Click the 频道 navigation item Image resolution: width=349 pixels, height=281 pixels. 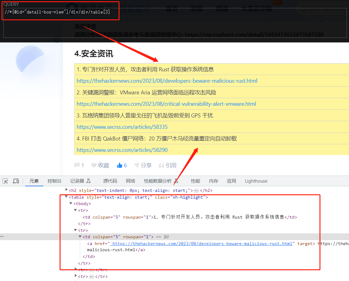(x=222, y=9)
